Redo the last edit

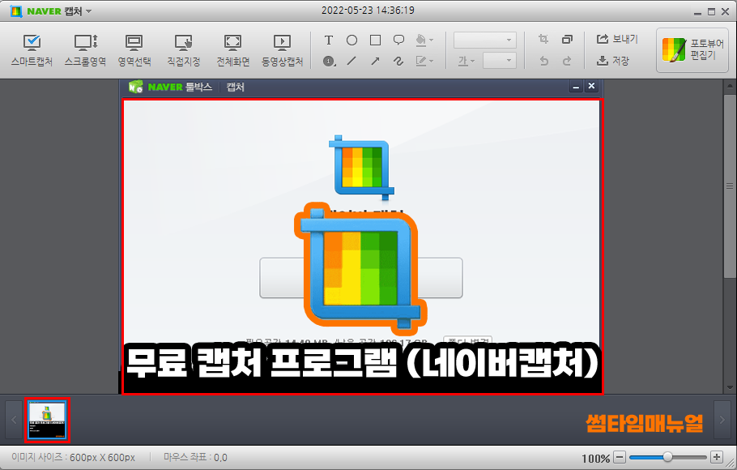click(x=567, y=61)
